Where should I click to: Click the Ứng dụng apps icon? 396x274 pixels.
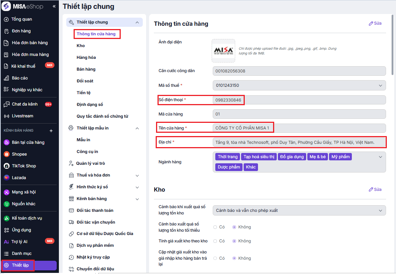pos(7,230)
